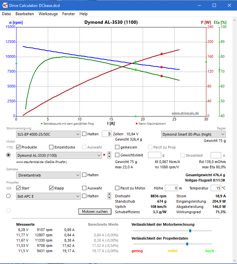Enable the Gewichtslimit checkbox
The image size is (237, 264).
tap(117, 155)
